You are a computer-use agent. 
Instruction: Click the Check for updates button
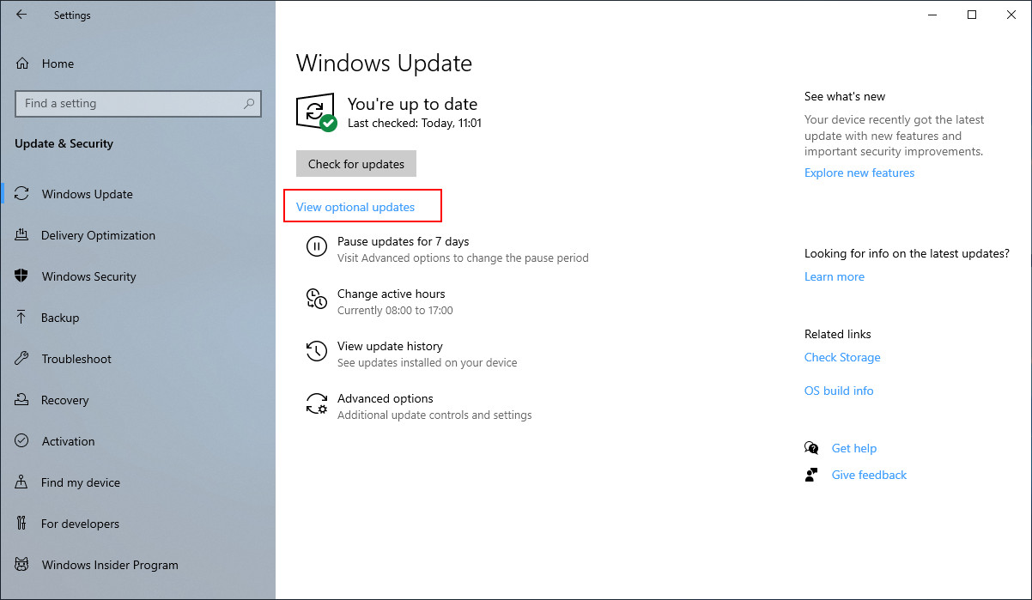pyautogui.click(x=356, y=164)
